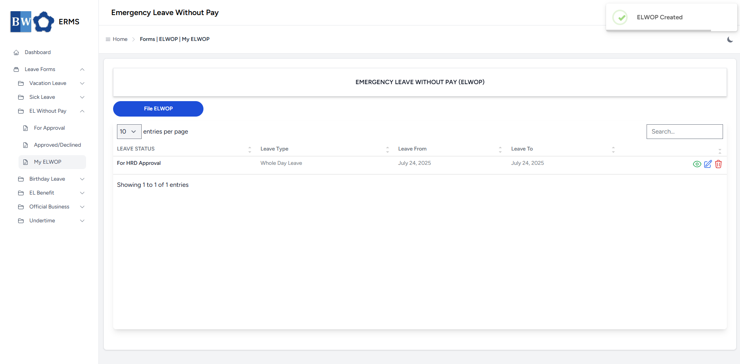Expand the EL Benefit chevron
This screenshot has height=364, width=740.
point(82,193)
